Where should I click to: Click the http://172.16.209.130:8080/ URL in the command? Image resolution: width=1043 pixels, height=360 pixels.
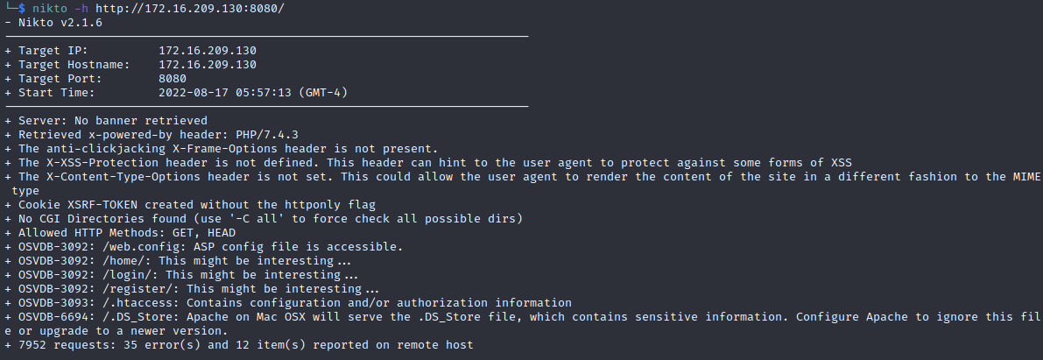(x=181, y=7)
